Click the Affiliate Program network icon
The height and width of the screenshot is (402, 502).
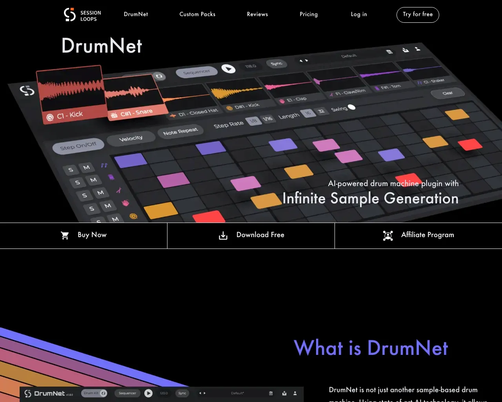tap(388, 235)
